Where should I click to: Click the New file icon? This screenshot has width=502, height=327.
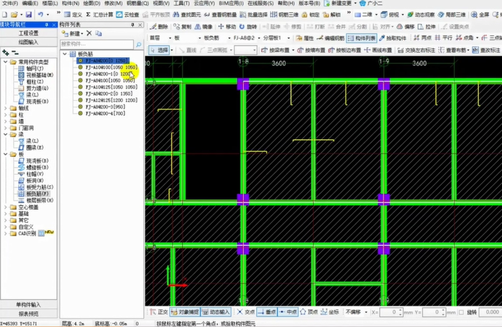point(4,15)
